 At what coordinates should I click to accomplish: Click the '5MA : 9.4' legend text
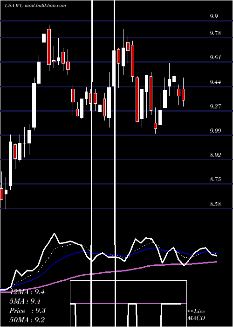click(x=25, y=301)
